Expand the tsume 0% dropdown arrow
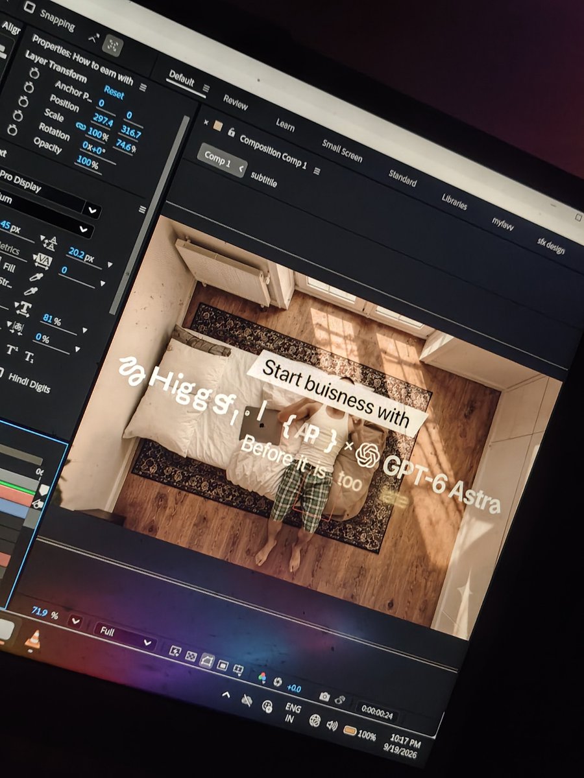 click(78, 349)
